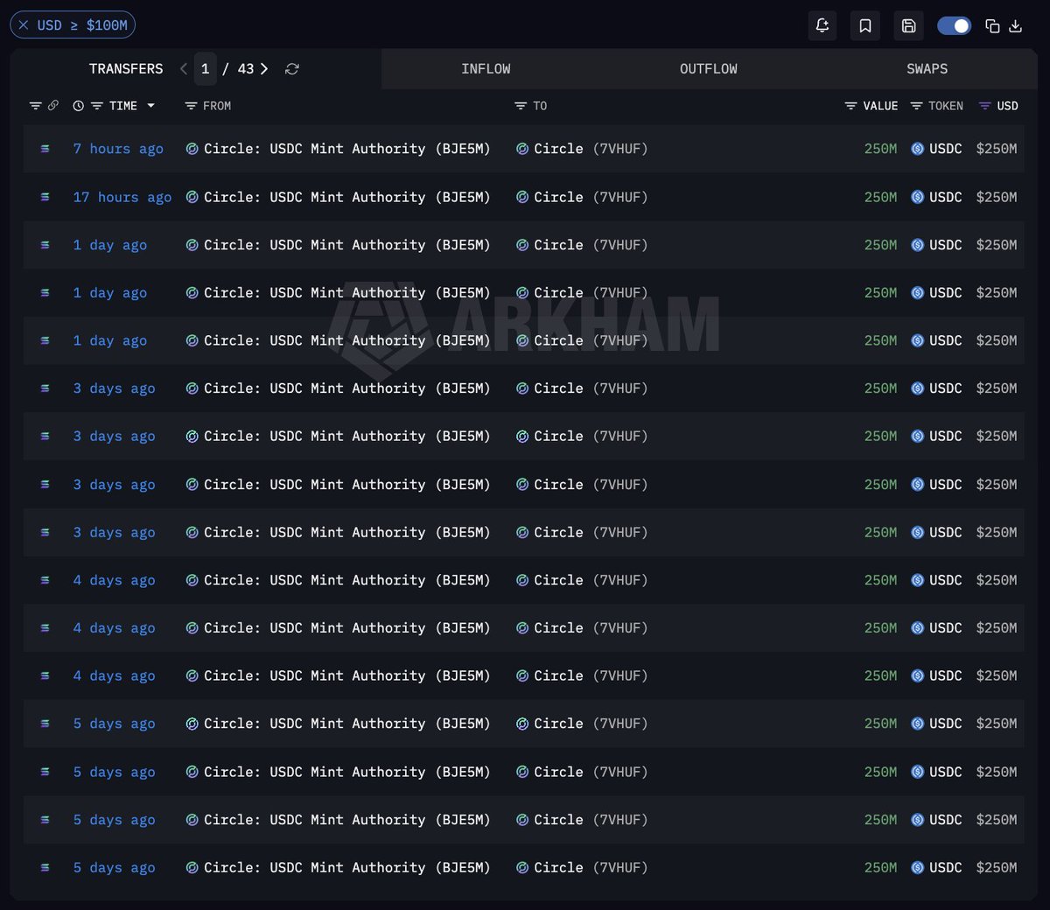Screen dimensions: 1050x910
Task: Click the Circle logo icon next to the 17 hours ago recipient
Action: tap(521, 197)
